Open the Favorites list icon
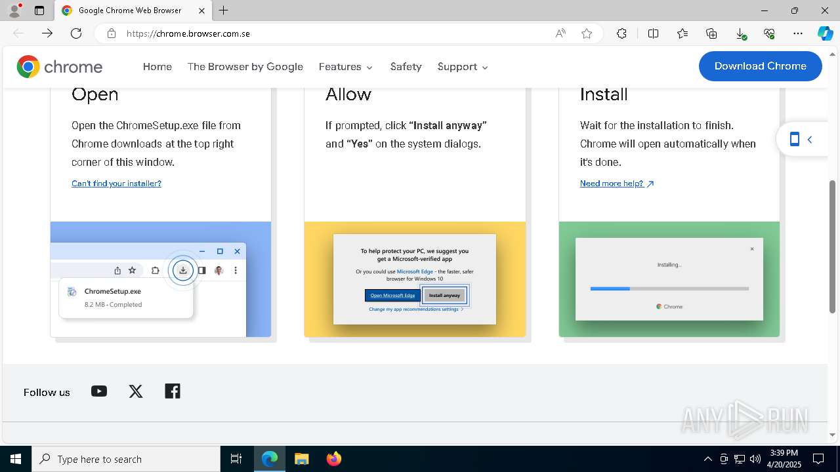The width and height of the screenshot is (840, 472). point(682,33)
